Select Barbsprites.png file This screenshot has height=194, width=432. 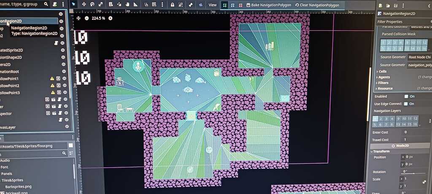coord(18,186)
